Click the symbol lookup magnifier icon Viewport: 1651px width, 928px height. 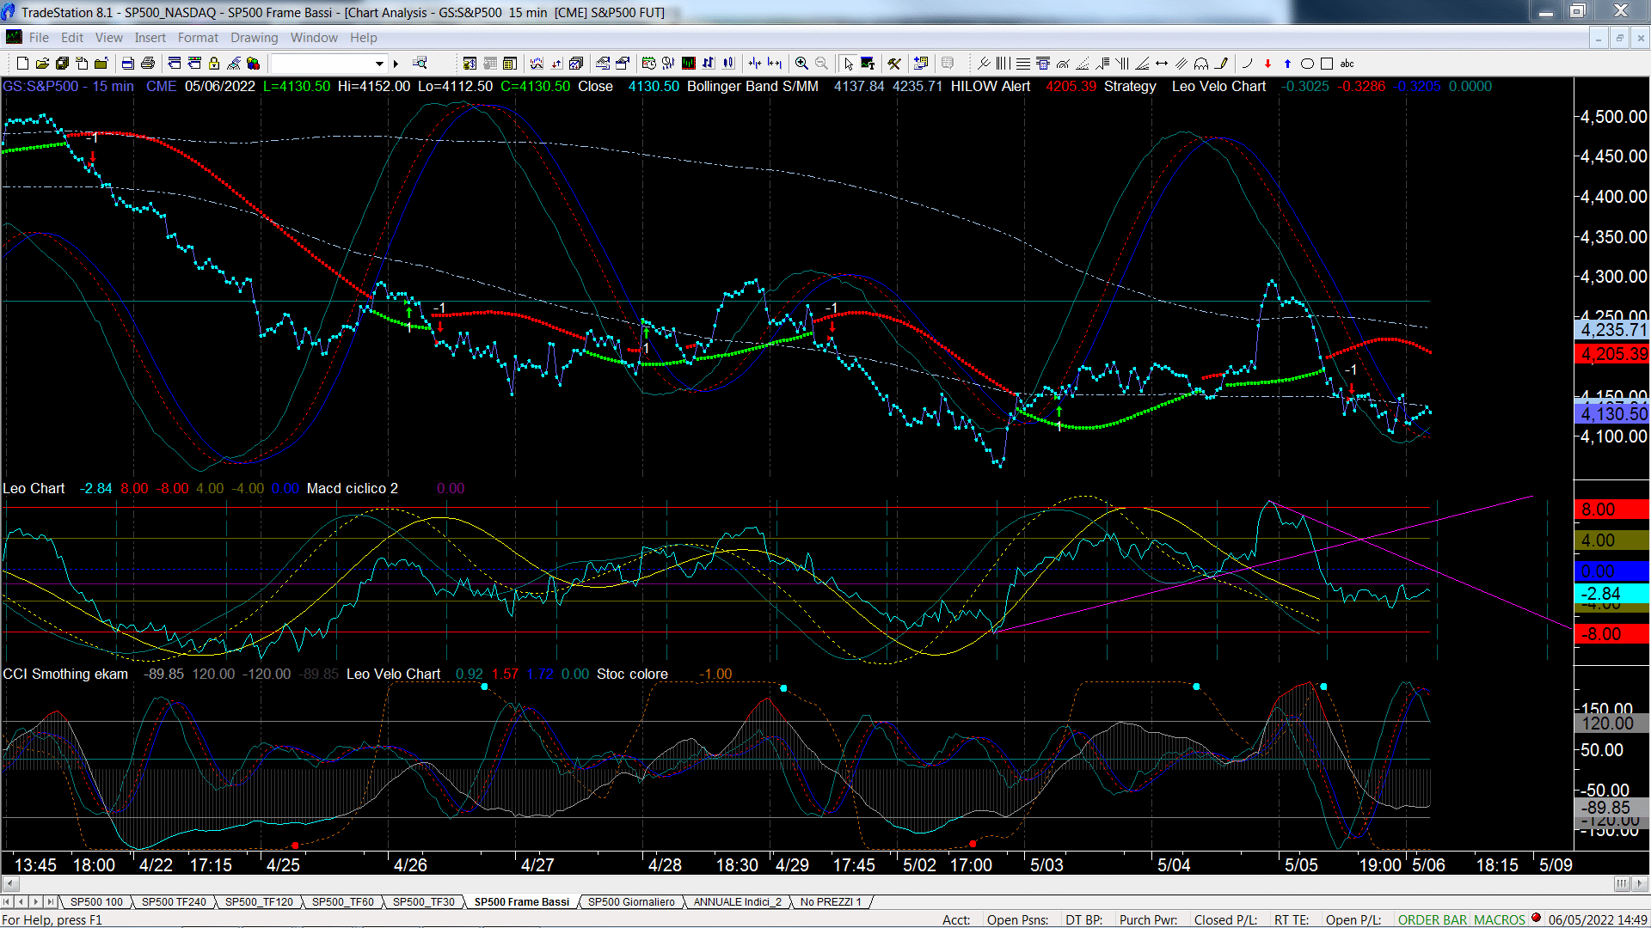click(420, 63)
